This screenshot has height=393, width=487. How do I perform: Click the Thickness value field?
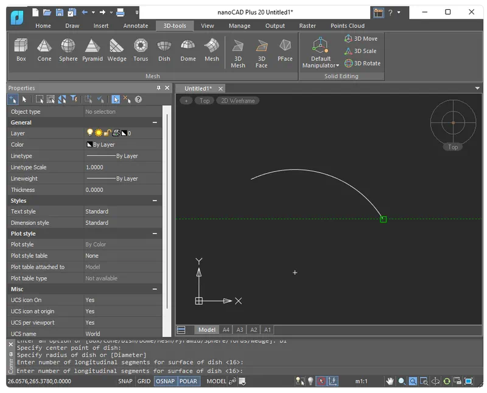pos(123,190)
